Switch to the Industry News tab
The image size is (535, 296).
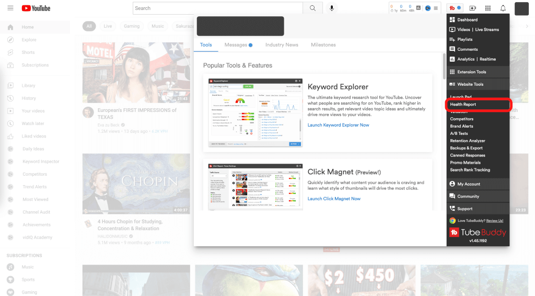(282, 45)
